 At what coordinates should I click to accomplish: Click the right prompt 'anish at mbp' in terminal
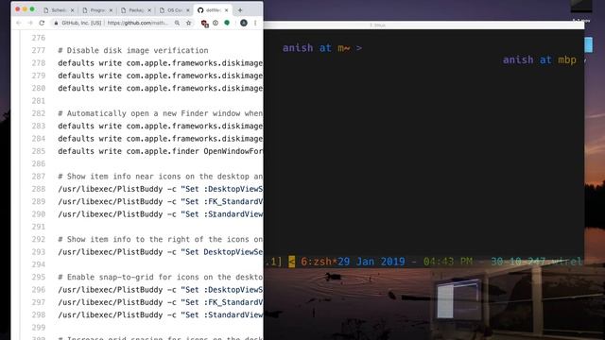[540, 60]
